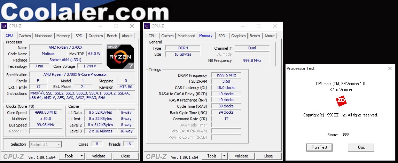Minimize the left CPU-Z window
The height and width of the screenshot is (163, 398).
101,26
